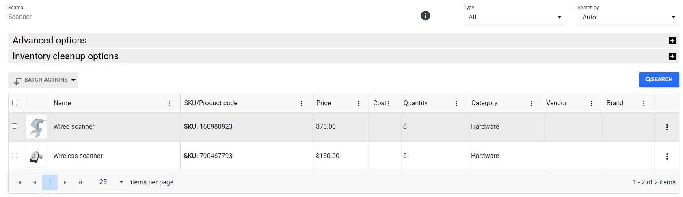Open Price column options menu
The height and width of the screenshot is (197, 683).
(359, 104)
